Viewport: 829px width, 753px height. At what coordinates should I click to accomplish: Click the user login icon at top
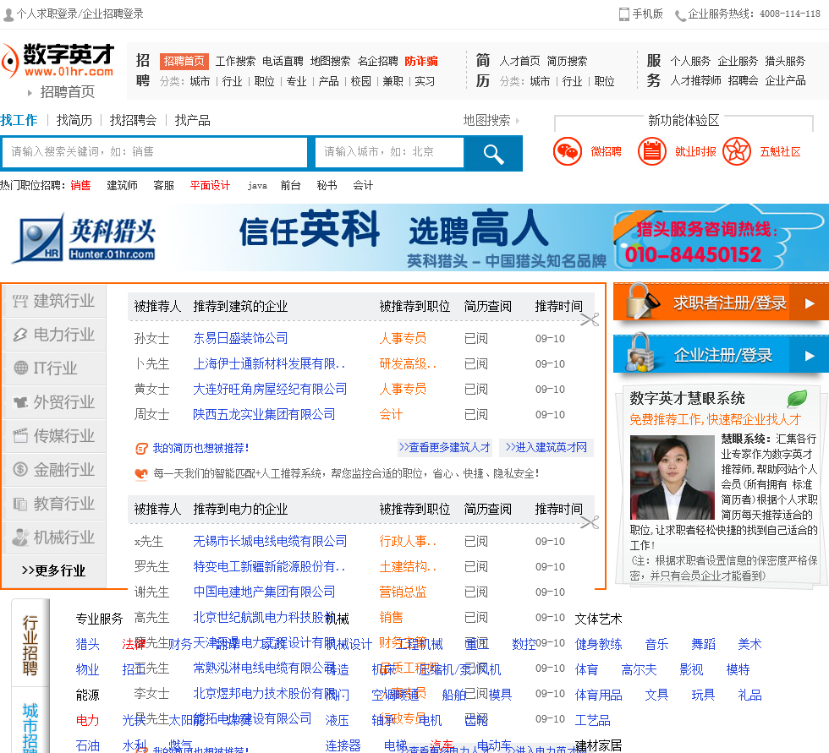click(x=8, y=14)
